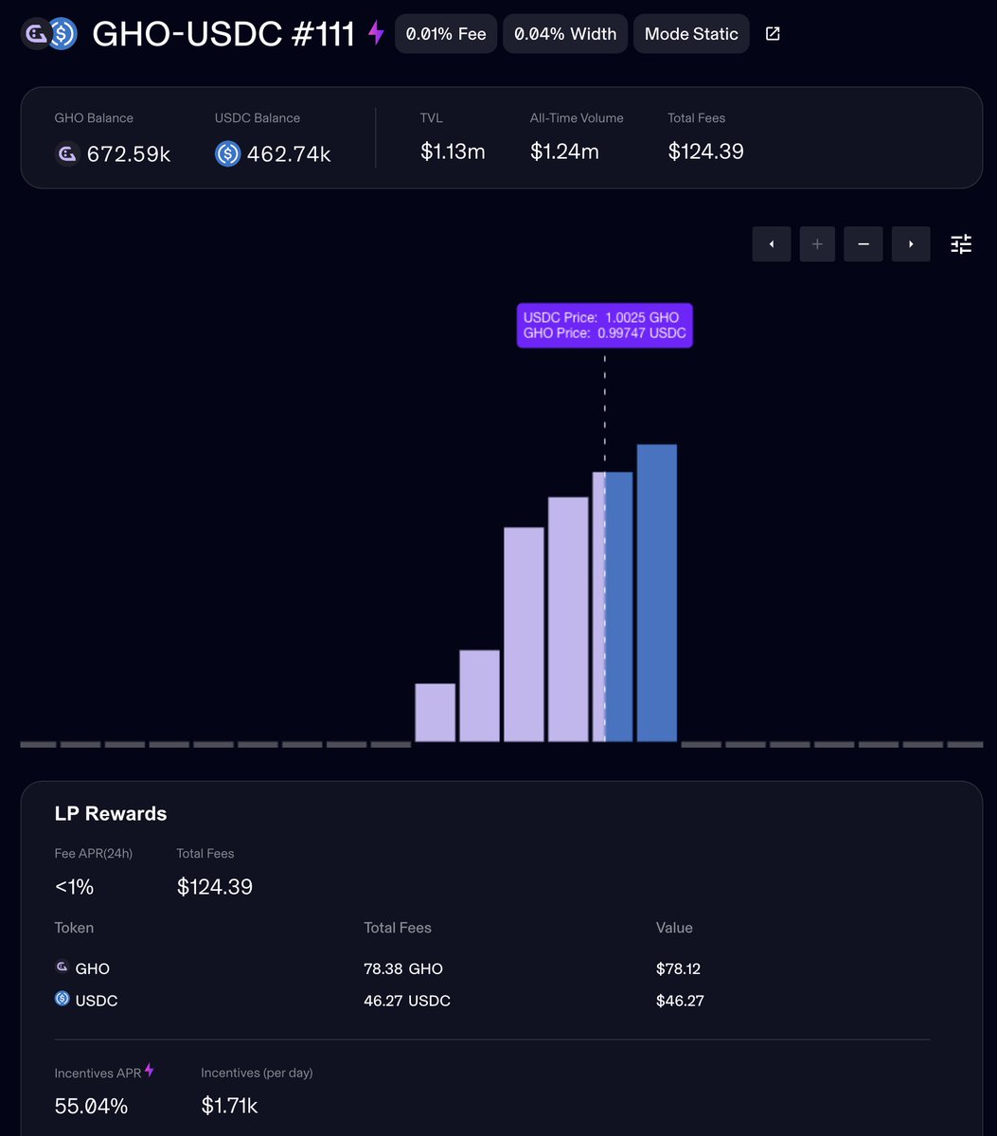The width and height of the screenshot is (997, 1136).
Task: Open the chart settings sliders icon
Action: (960, 243)
